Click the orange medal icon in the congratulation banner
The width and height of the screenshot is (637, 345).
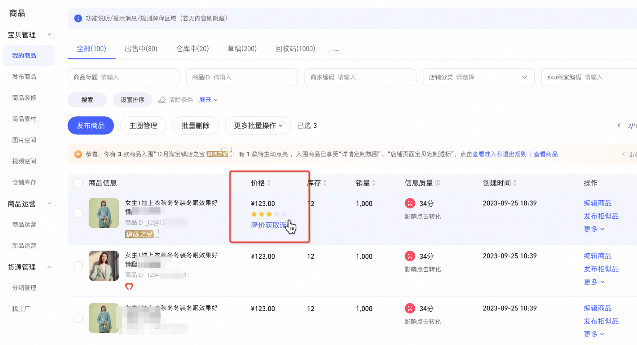pyautogui.click(x=78, y=154)
